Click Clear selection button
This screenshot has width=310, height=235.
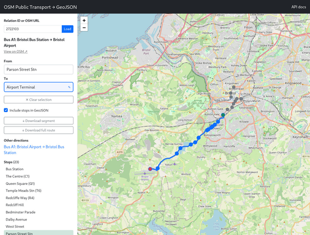(x=39, y=100)
